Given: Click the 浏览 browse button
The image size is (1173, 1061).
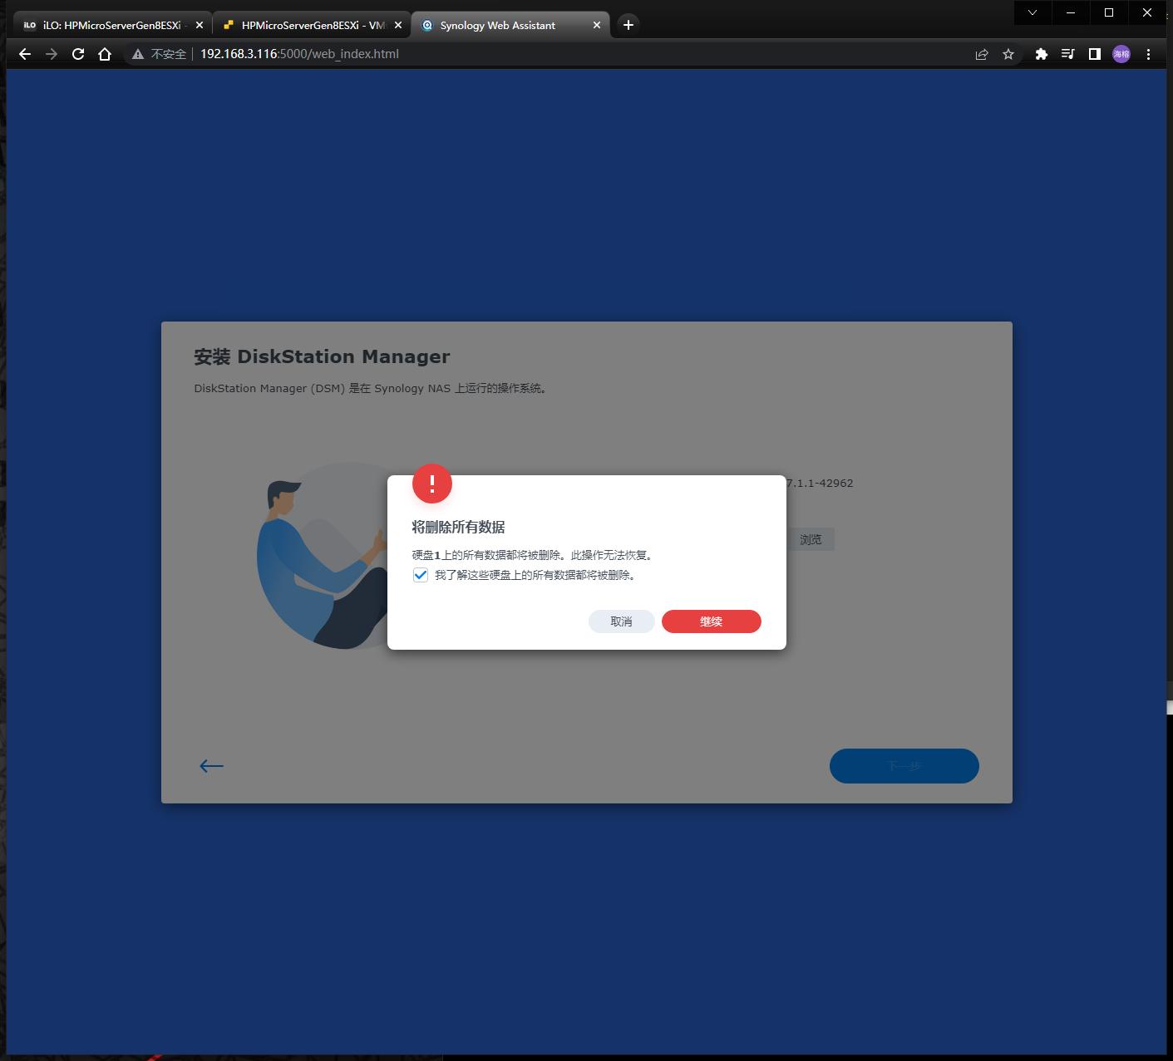Looking at the screenshot, I should 811,539.
